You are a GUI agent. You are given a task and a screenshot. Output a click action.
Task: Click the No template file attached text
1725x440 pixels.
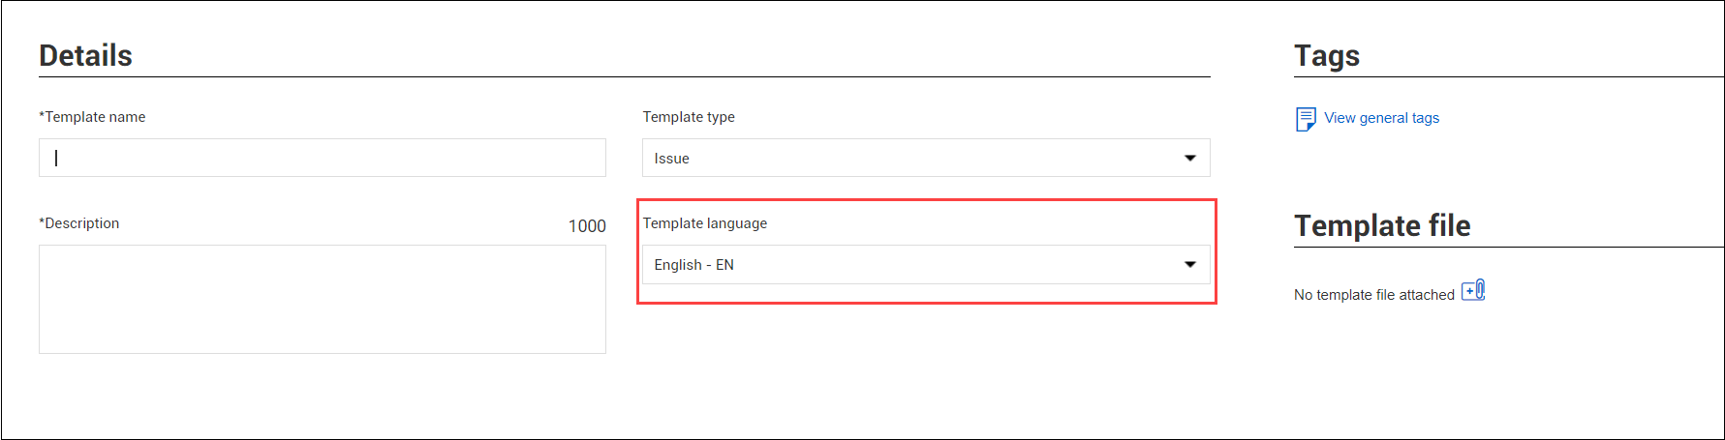point(1374,295)
